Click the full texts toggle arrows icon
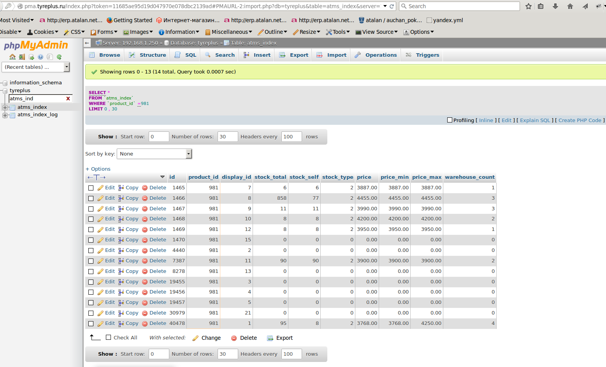The height and width of the screenshot is (367, 606). coord(97,177)
